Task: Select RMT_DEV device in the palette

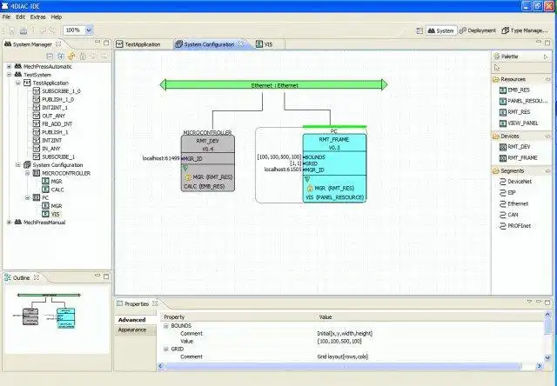Action: (514, 147)
